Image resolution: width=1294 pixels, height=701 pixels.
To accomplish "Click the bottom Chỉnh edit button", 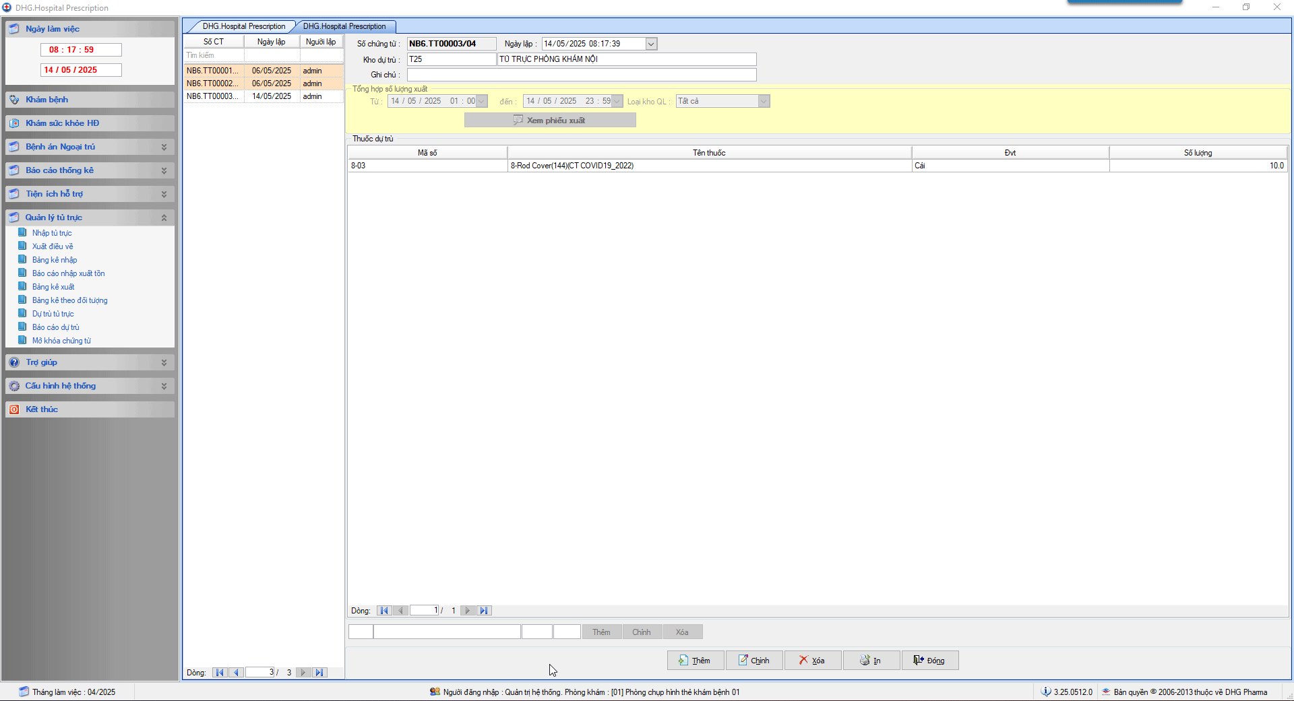I will point(754,661).
